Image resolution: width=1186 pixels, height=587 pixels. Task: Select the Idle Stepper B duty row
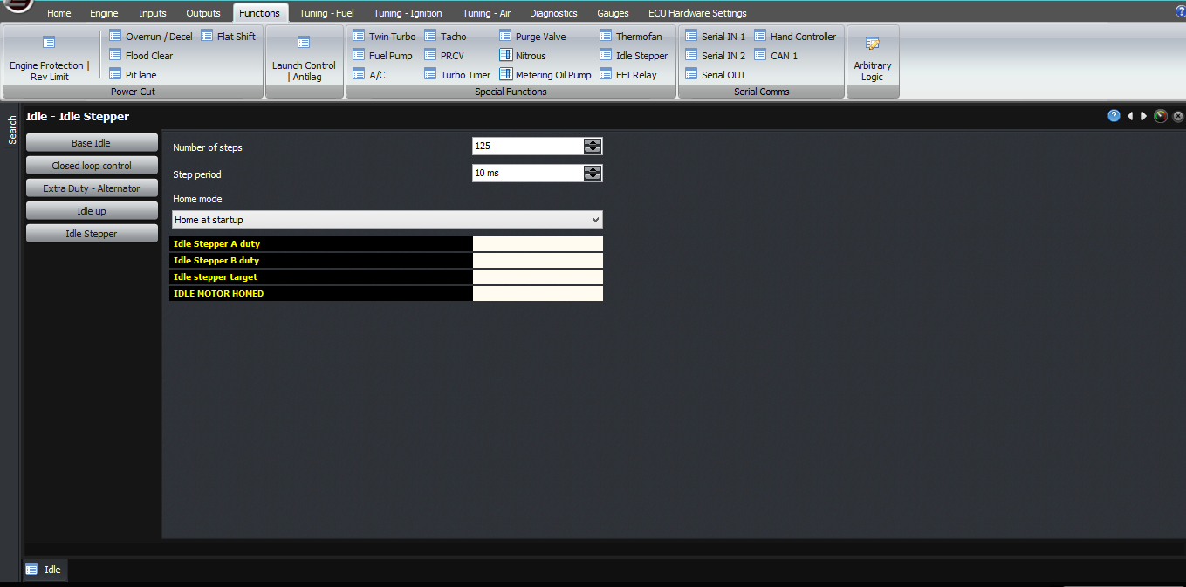pyautogui.click(x=386, y=261)
